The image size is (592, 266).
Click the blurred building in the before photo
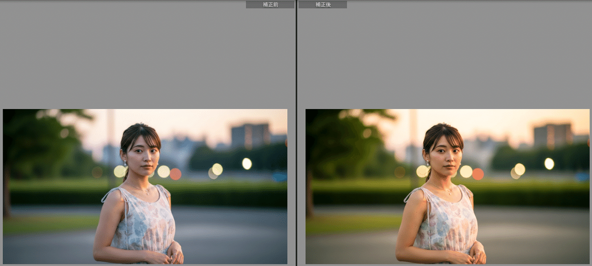point(251,135)
